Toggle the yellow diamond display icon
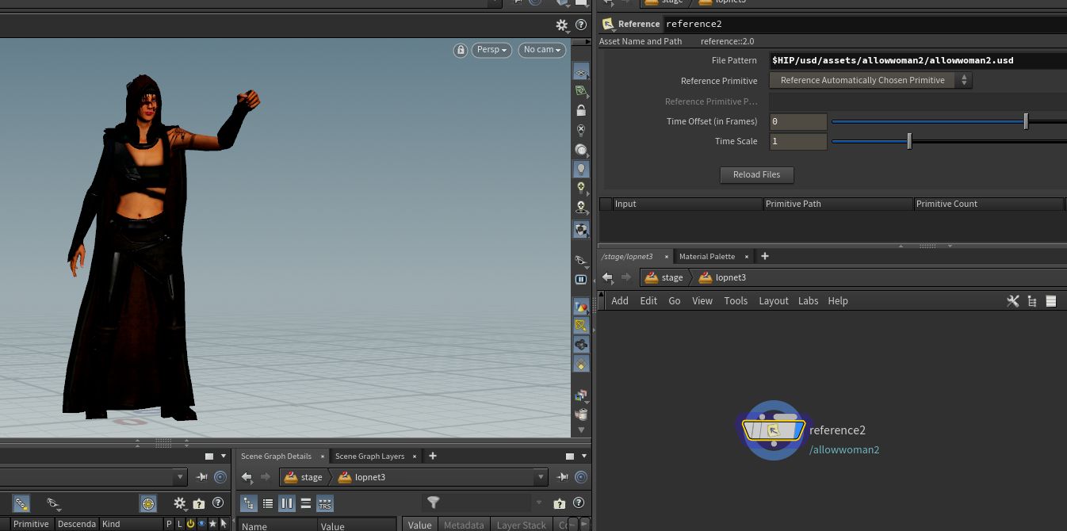 point(581,364)
